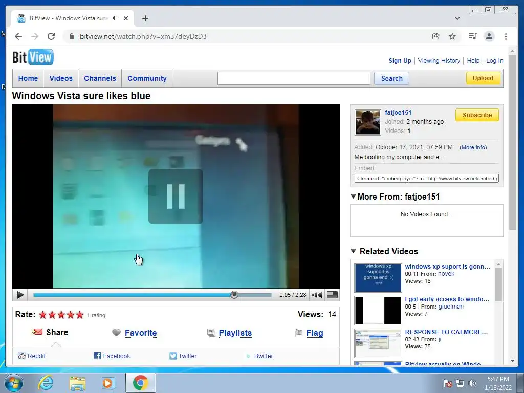Click the system tray volume speaker icon
This screenshot has width=524, height=393.
[472, 383]
